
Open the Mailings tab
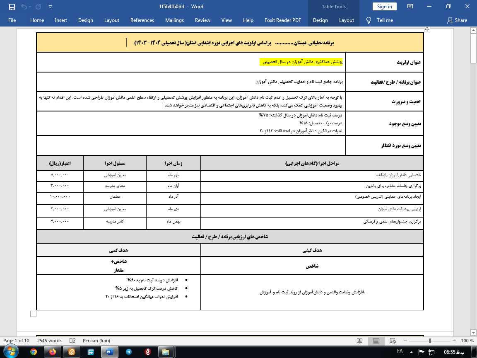174,20
